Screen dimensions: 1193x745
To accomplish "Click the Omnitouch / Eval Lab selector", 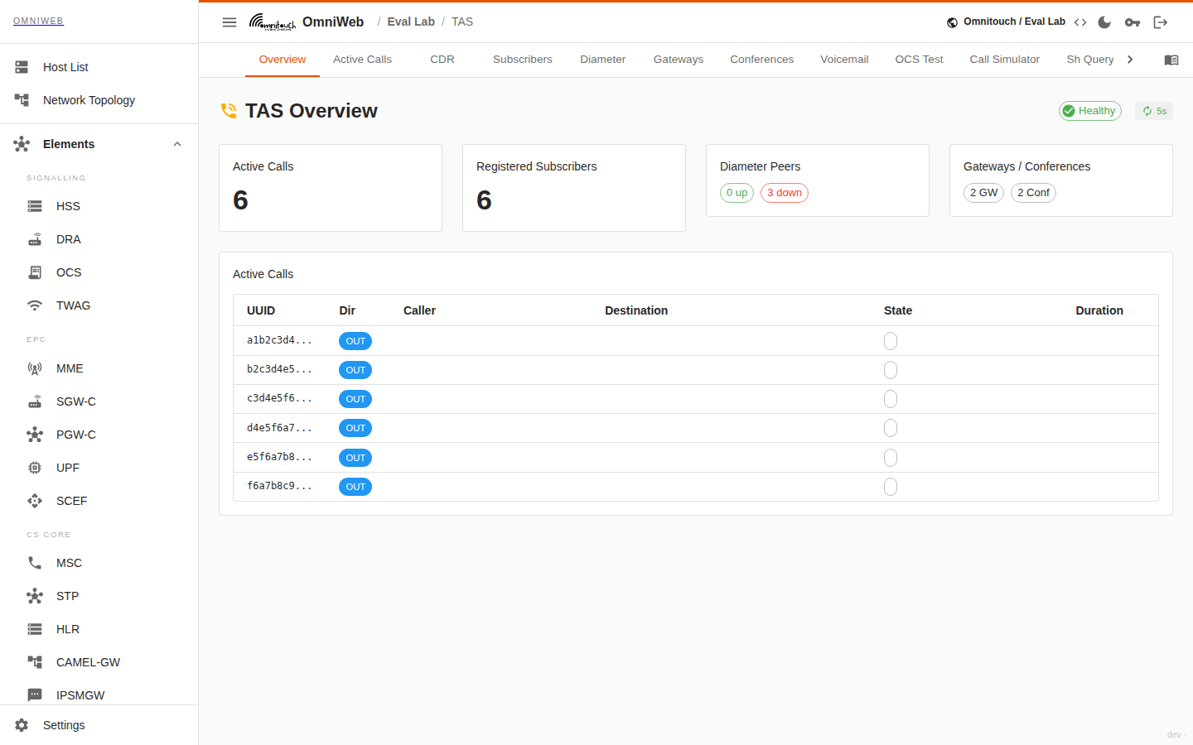I will point(1006,22).
